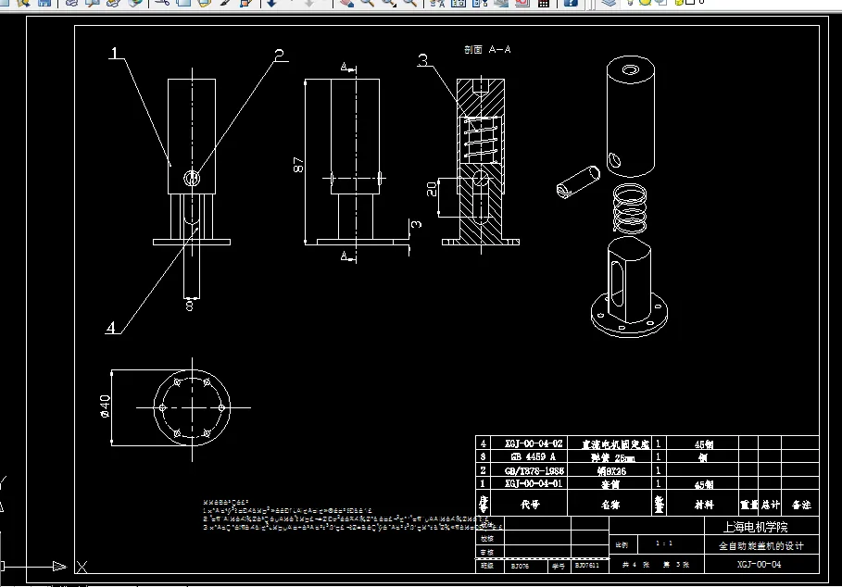Select balloon number 4 leader label

click(110, 328)
